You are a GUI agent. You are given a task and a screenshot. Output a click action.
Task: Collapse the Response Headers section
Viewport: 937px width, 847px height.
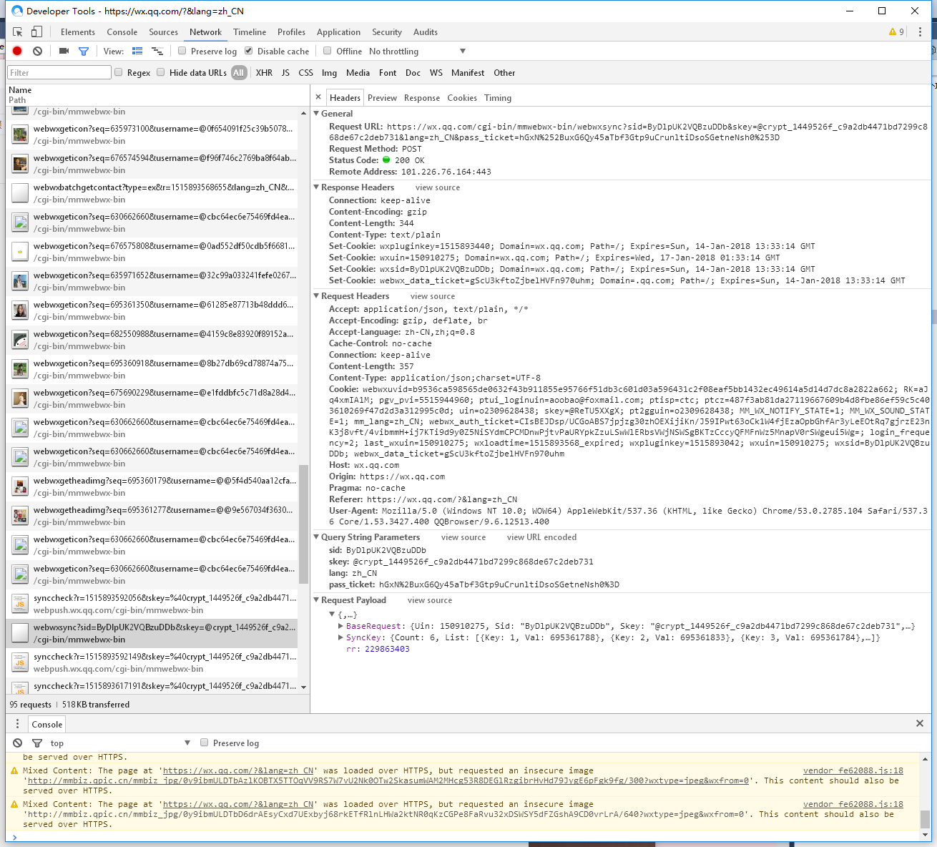317,187
